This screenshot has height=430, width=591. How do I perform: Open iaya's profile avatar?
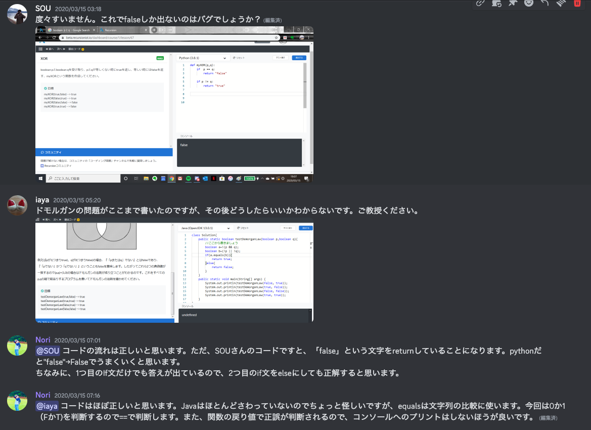click(x=17, y=205)
